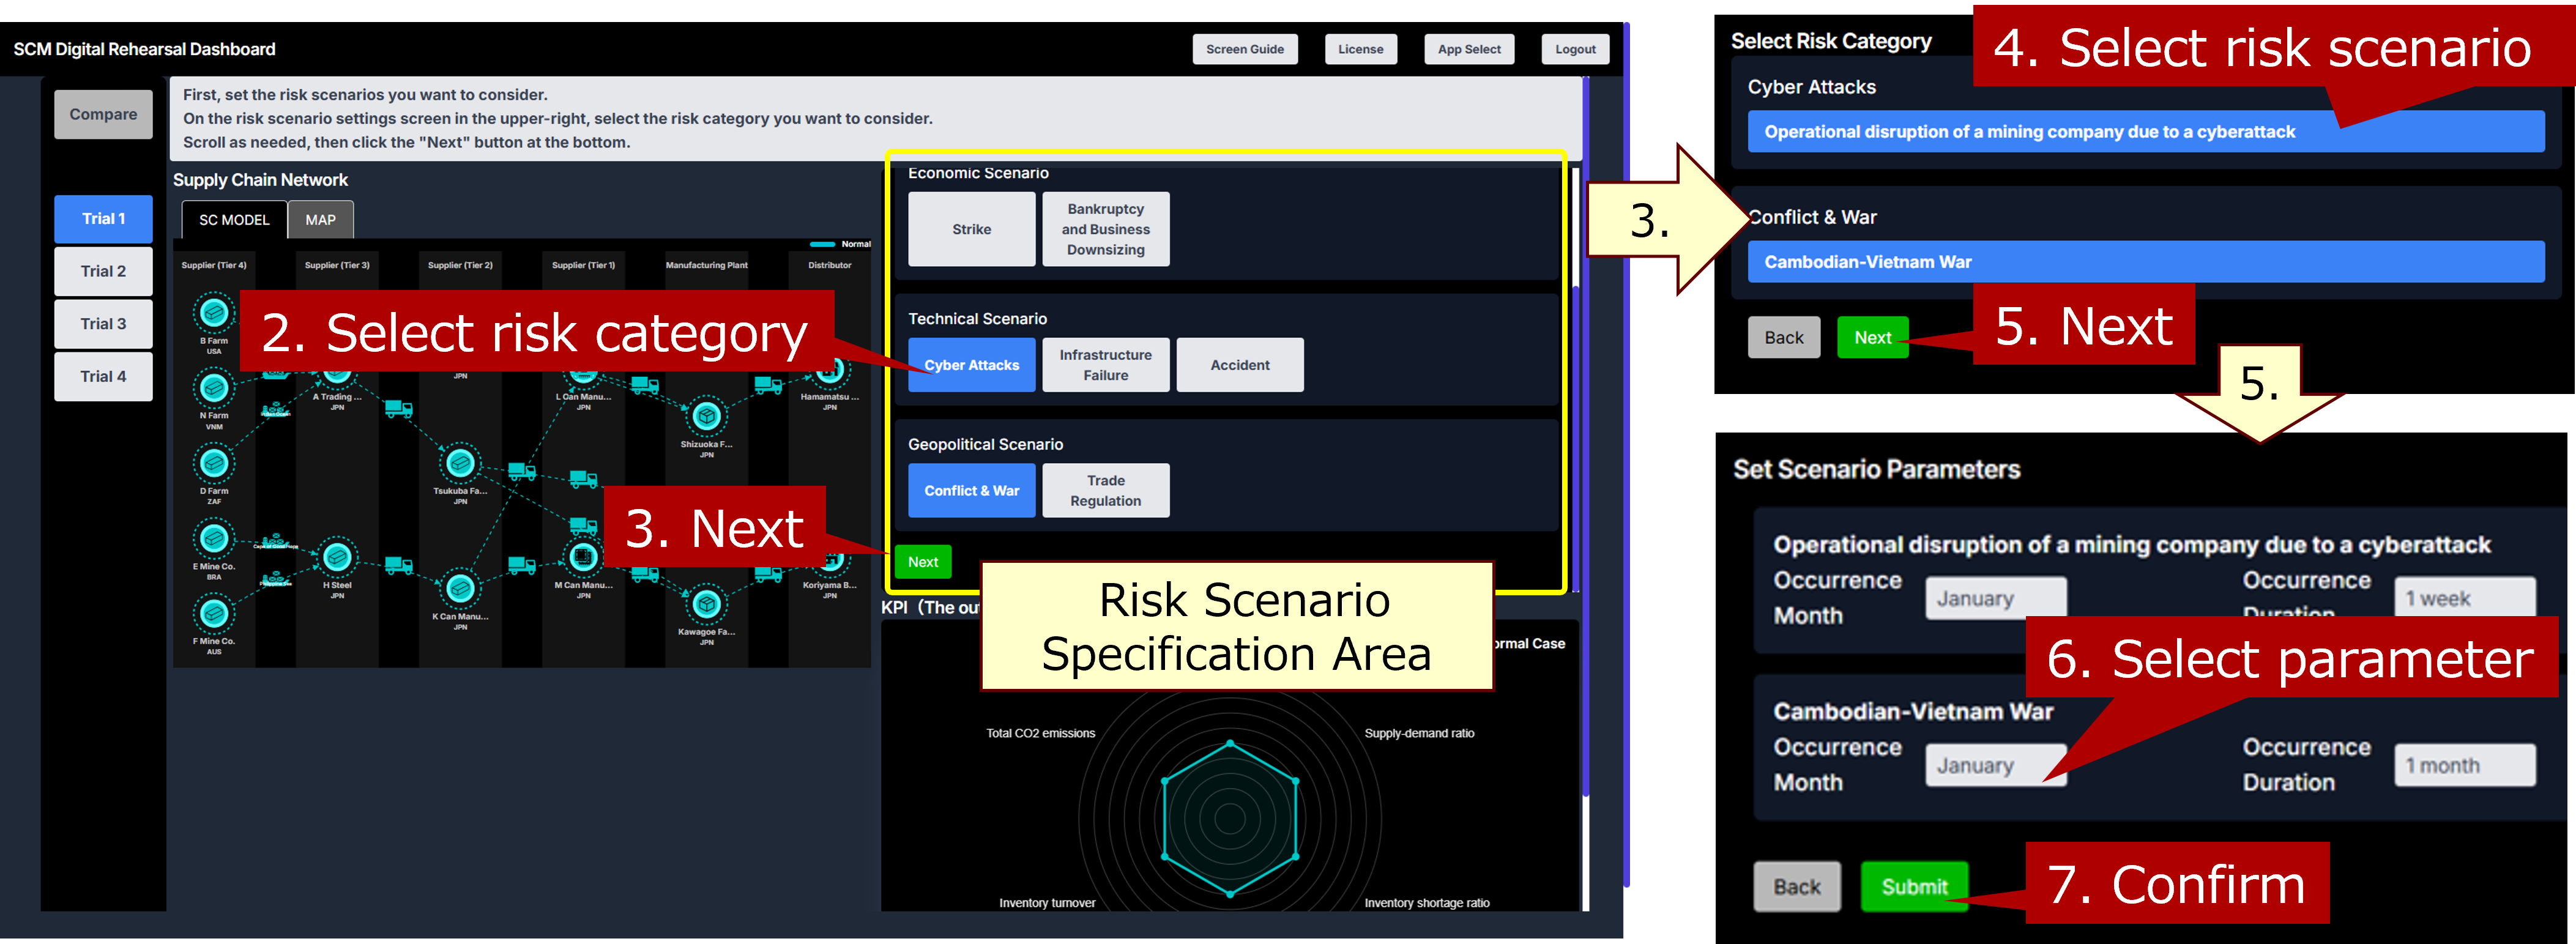The height and width of the screenshot is (944, 2576).
Task: Select the Kawagoe Factory node icon
Action: click(706, 603)
